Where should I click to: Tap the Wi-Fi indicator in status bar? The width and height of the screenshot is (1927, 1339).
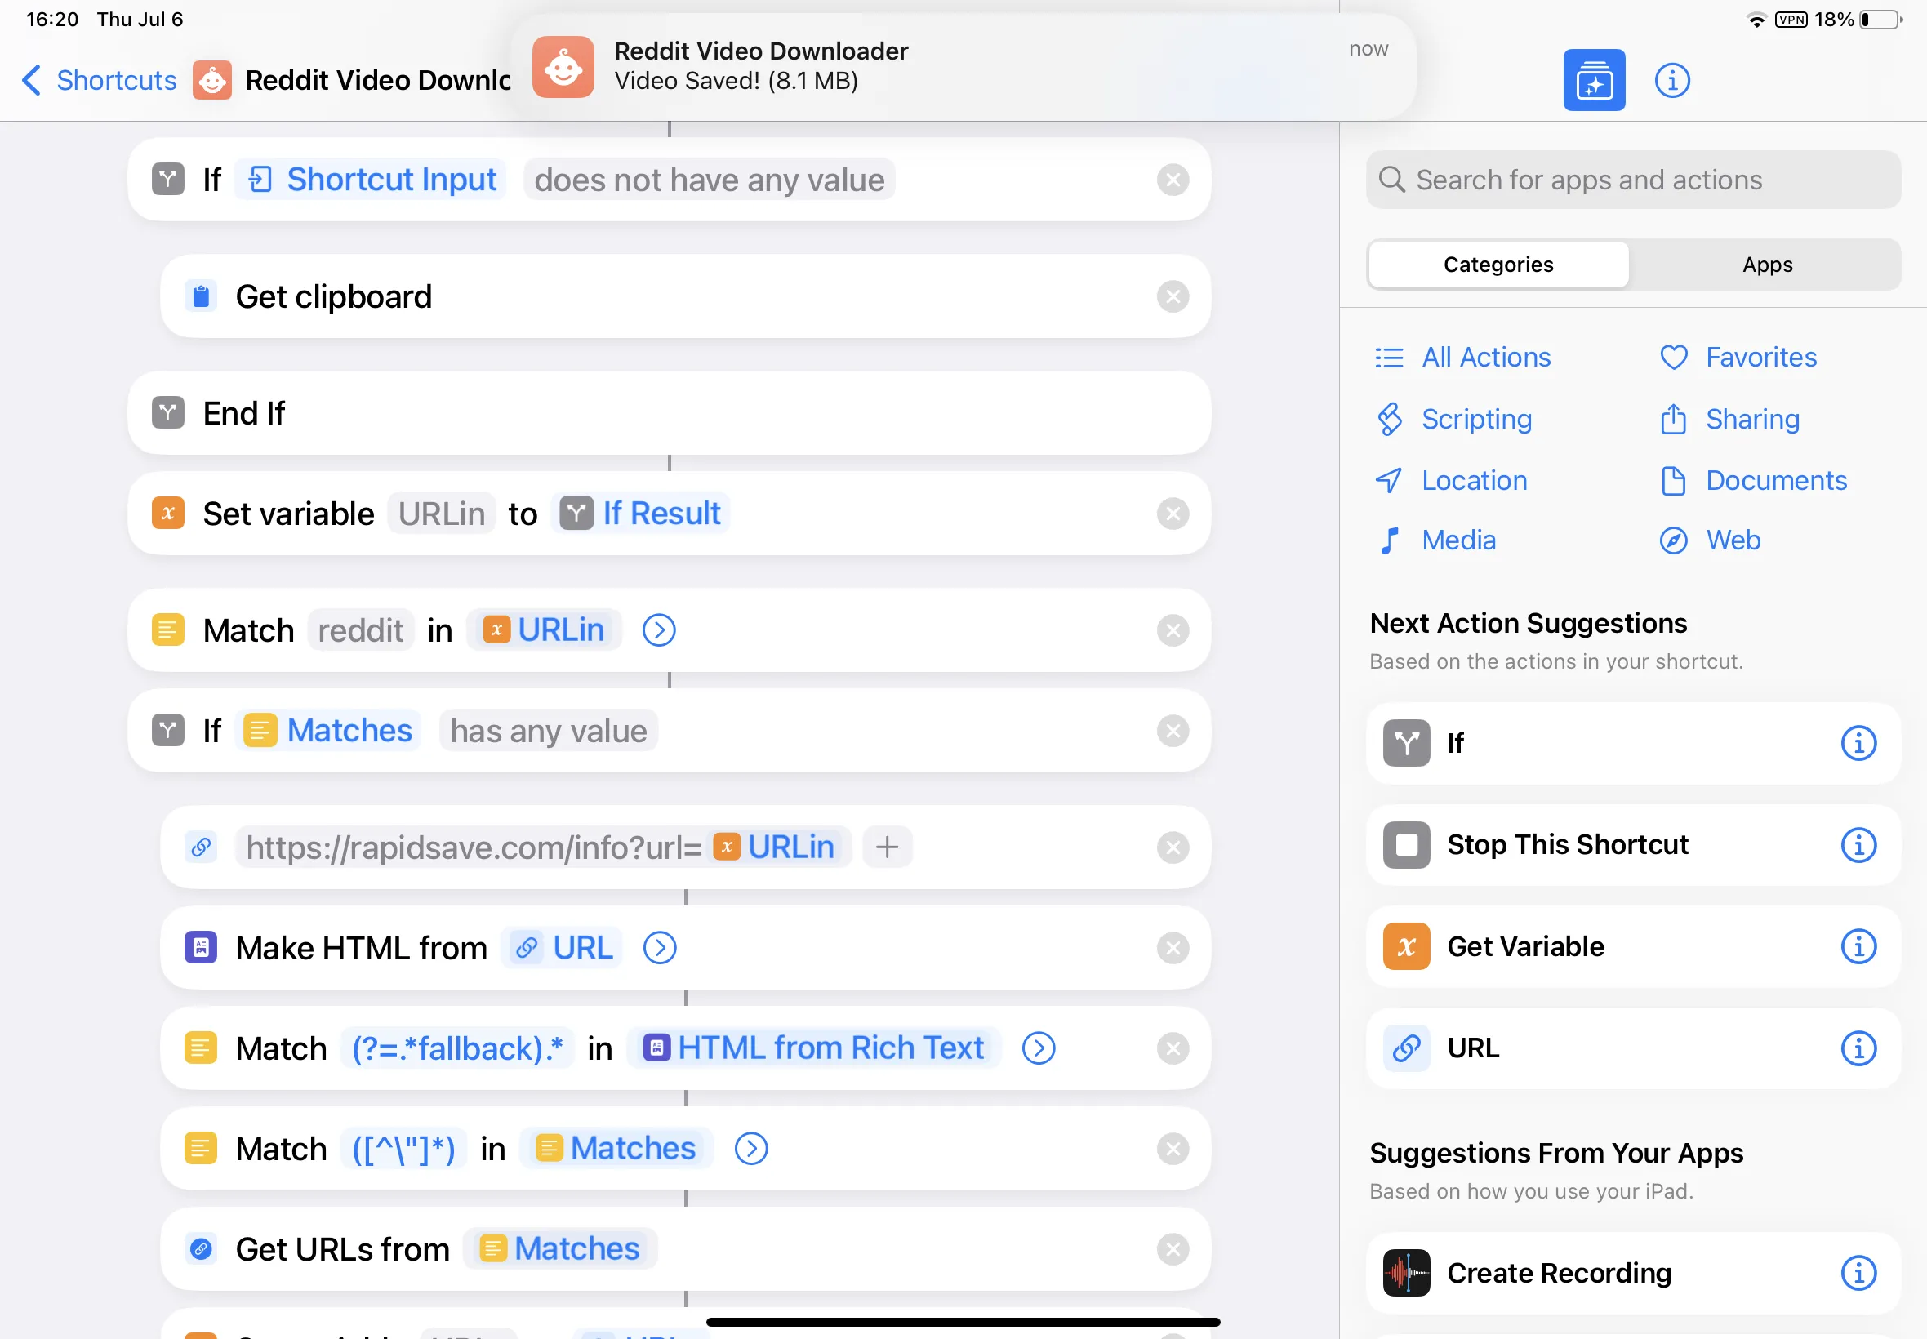(1755, 20)
